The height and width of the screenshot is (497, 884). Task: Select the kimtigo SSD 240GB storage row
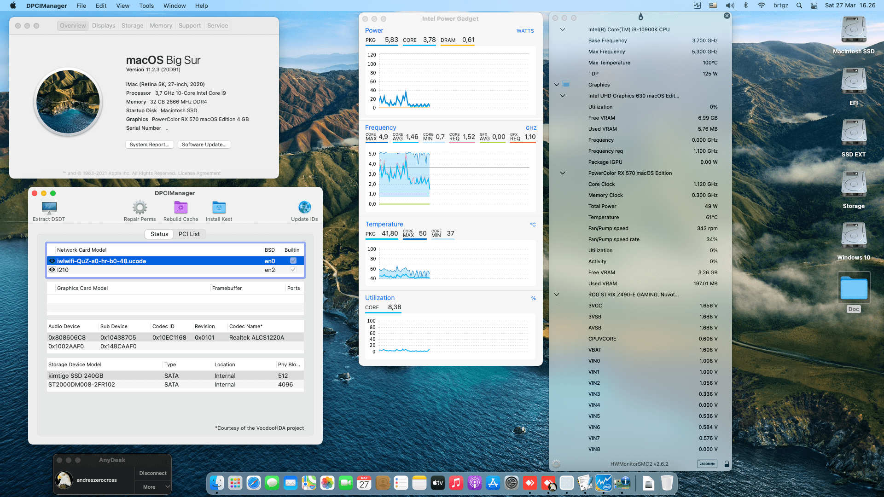175,376
